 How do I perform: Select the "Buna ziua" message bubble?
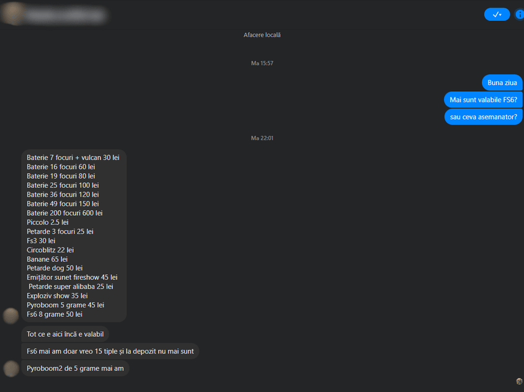(x=502, y=82)
